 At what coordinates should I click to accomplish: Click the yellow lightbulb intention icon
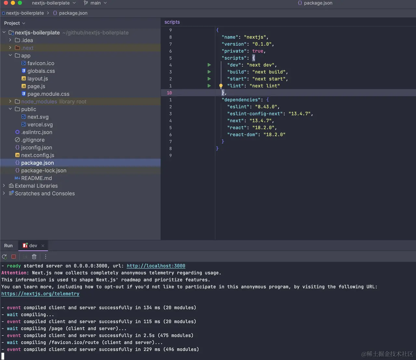[221, 86]
